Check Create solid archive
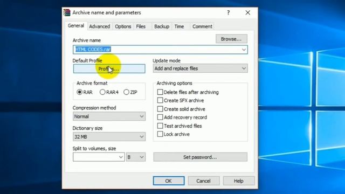Viewport: 345px width, 194px height. (x=160, y=109)
